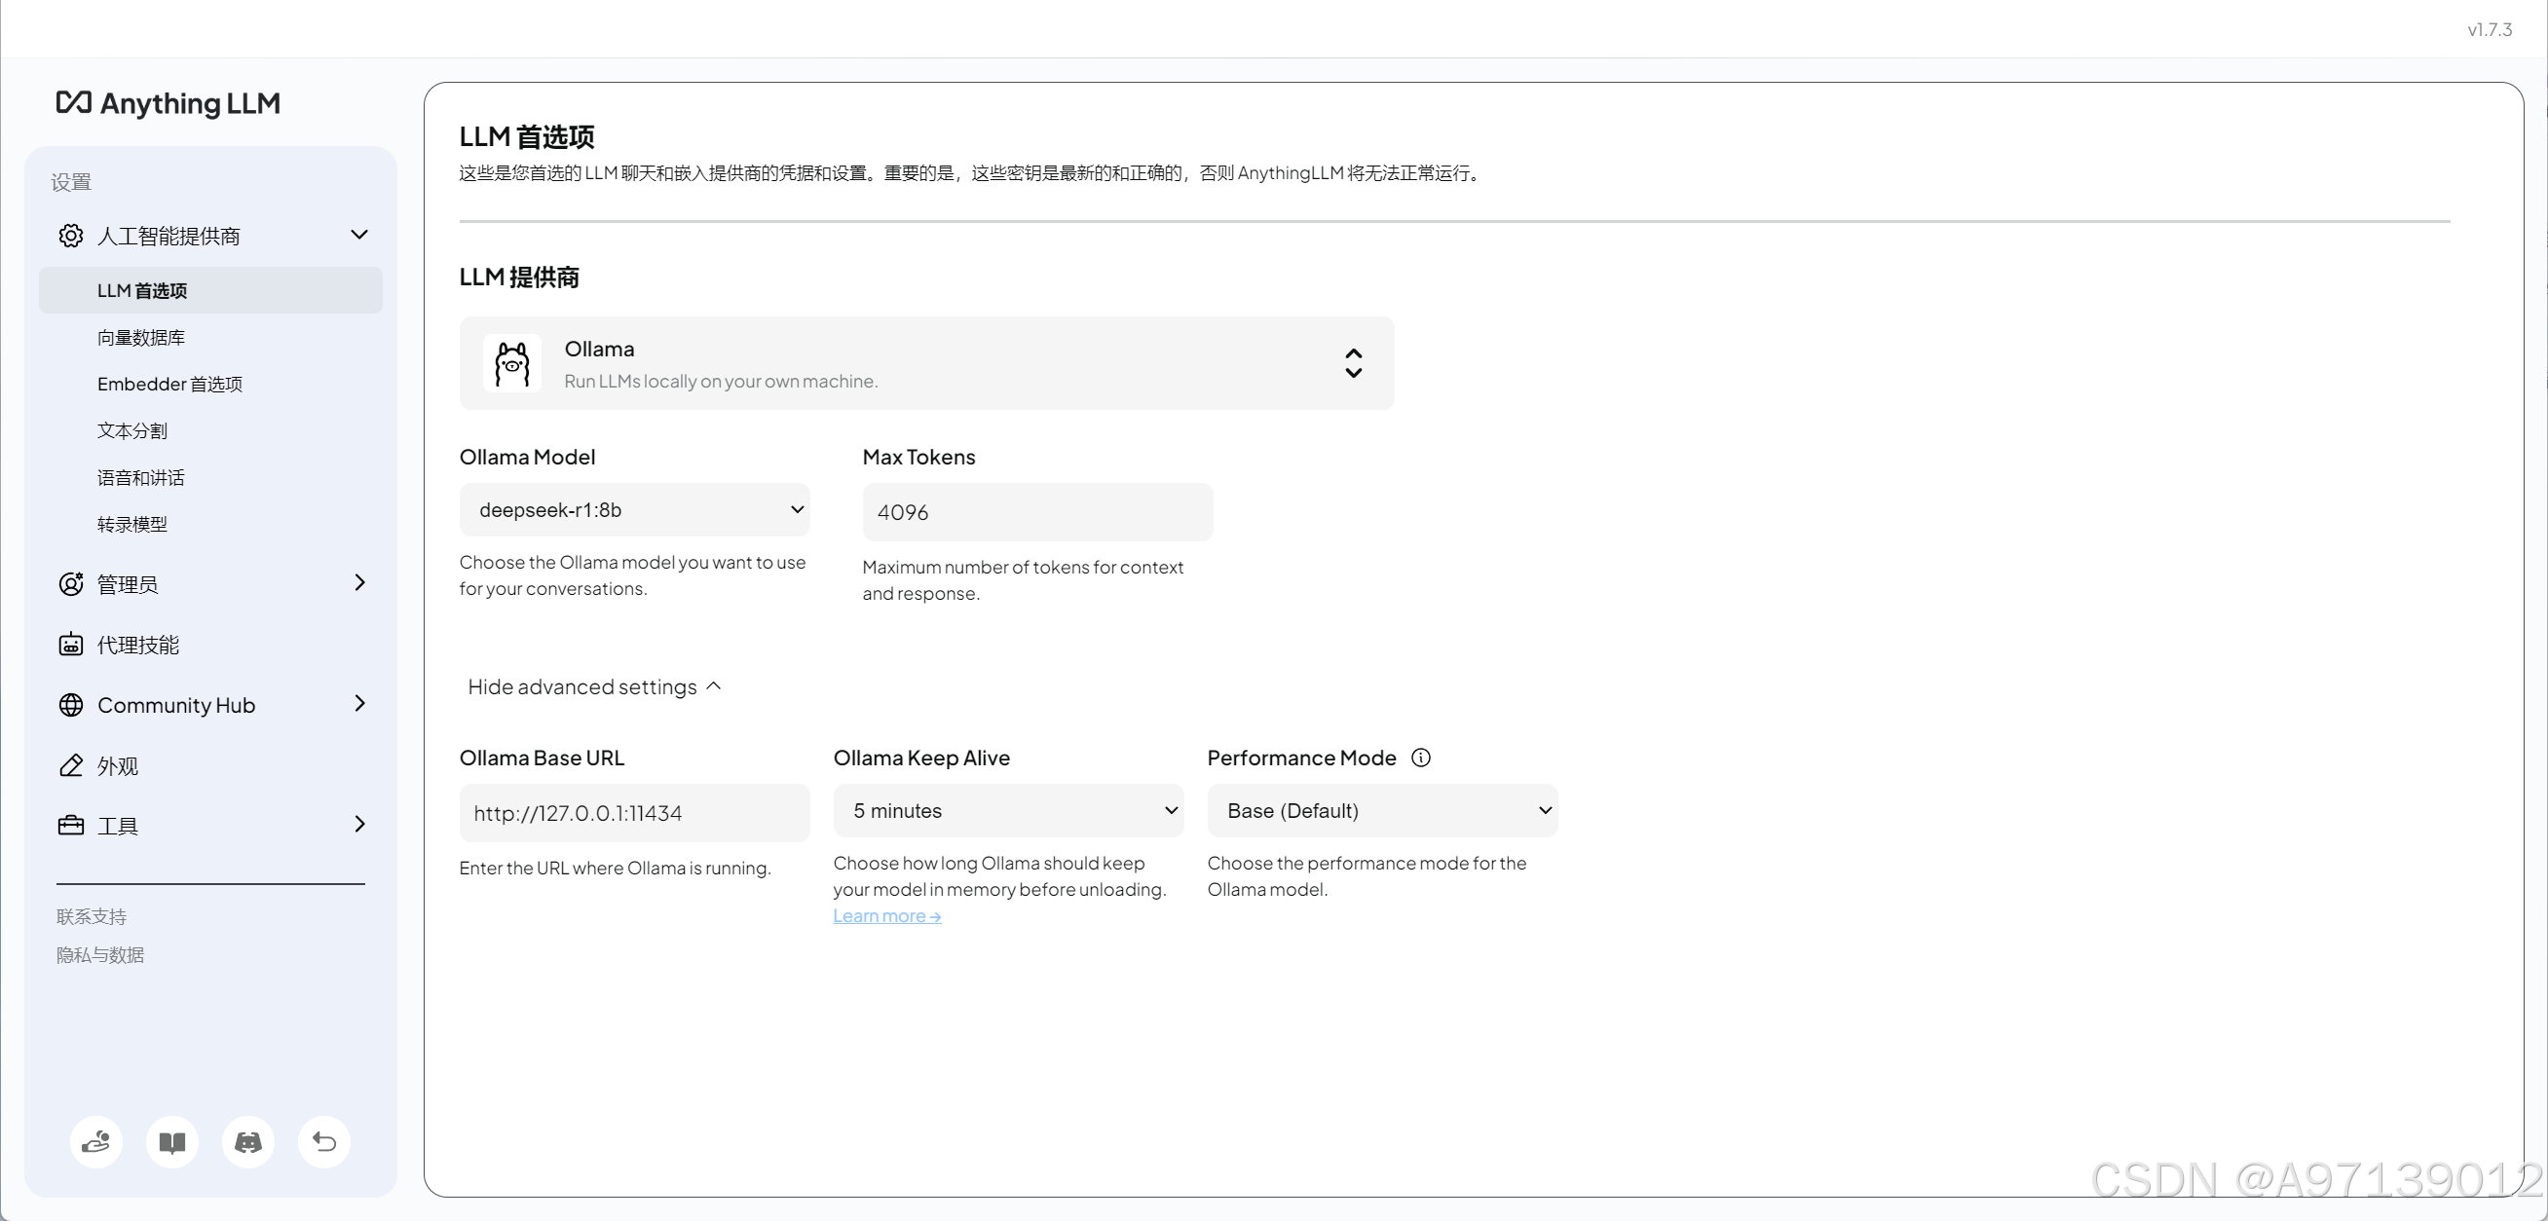
Task: Open Embedder 首选项 settings
Action: [x=170, y=385]
